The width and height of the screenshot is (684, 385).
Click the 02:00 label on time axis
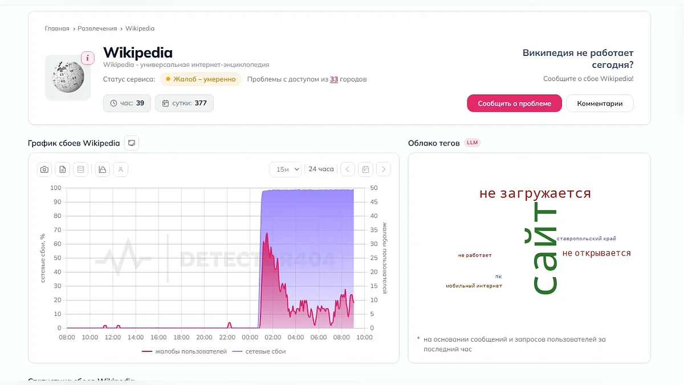pyautogui.click(x=272, y=338)
